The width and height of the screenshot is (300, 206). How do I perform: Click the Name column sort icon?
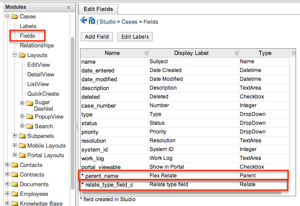click(146, 53)
